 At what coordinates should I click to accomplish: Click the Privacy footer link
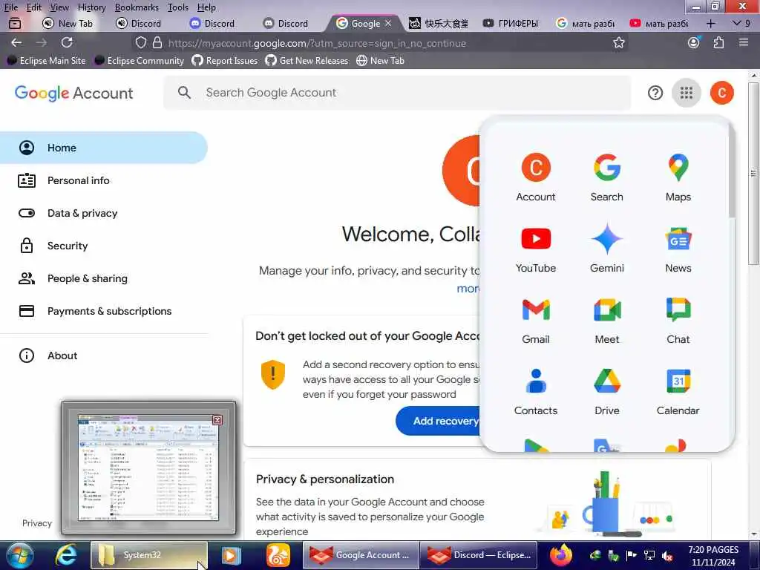(37, 523)
